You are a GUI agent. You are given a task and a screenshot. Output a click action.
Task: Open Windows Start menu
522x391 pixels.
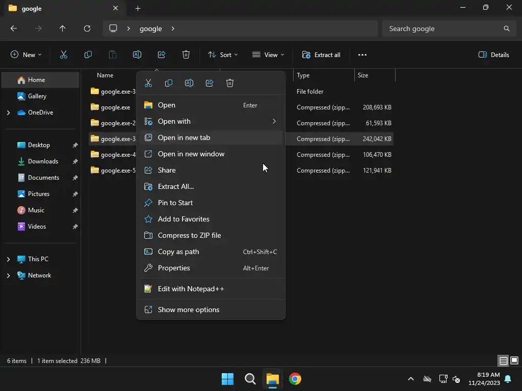[228, 379]
